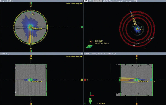Click the cyan reference point in Sagittal view
This screenshot has width=166, height=105.
[x=151, y=80]
